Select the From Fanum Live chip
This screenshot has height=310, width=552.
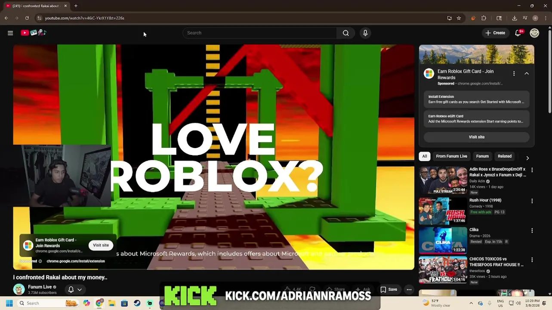point(451,156)
